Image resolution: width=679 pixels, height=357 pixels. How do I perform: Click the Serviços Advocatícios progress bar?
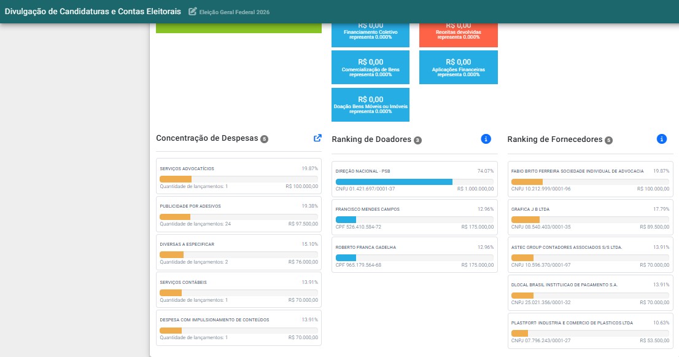[x=239, y=179]
